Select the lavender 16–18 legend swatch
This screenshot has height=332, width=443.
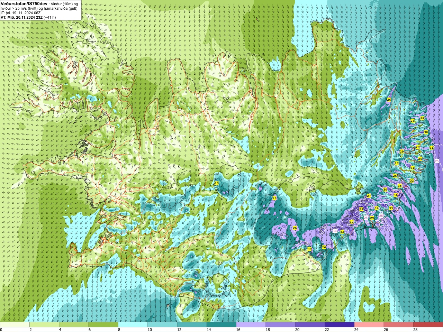click(251, 325)
